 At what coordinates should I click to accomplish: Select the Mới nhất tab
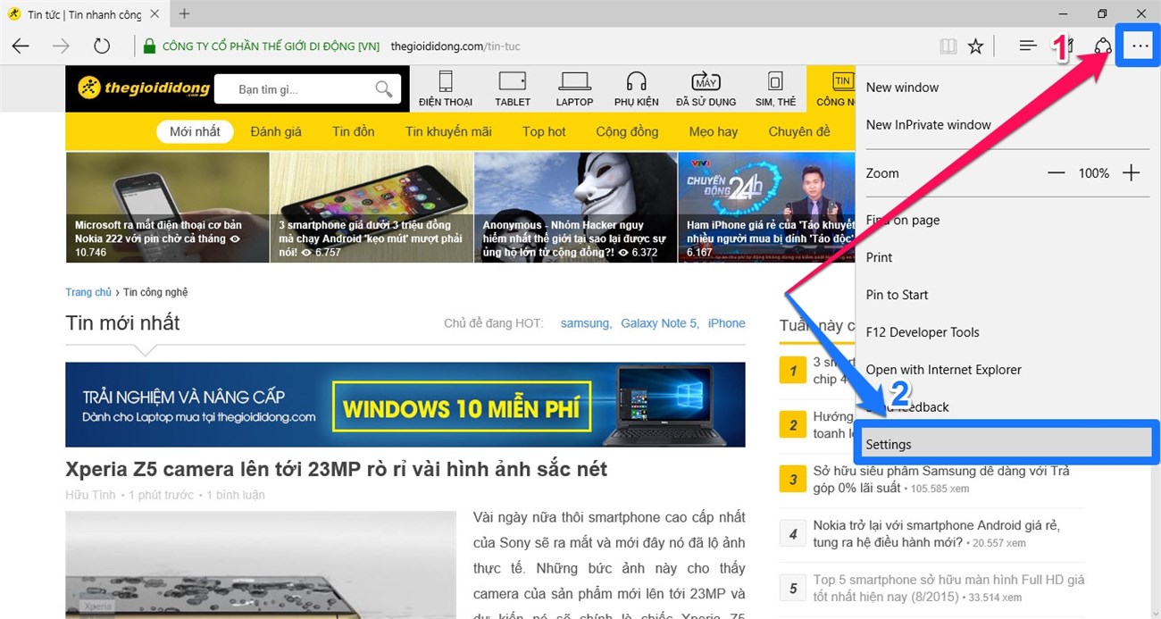195,131
